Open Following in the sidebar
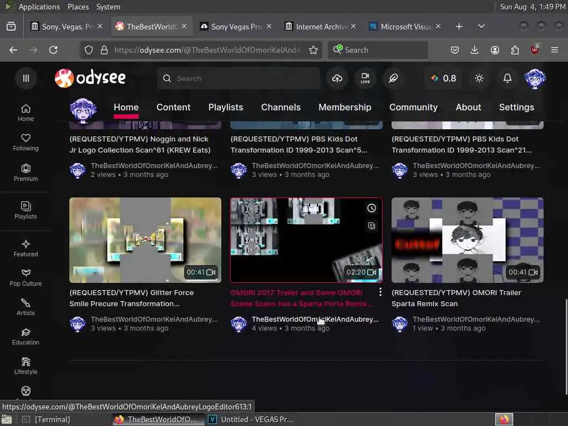Viewport: 568px width, 426px height. [x=26, y=143]
